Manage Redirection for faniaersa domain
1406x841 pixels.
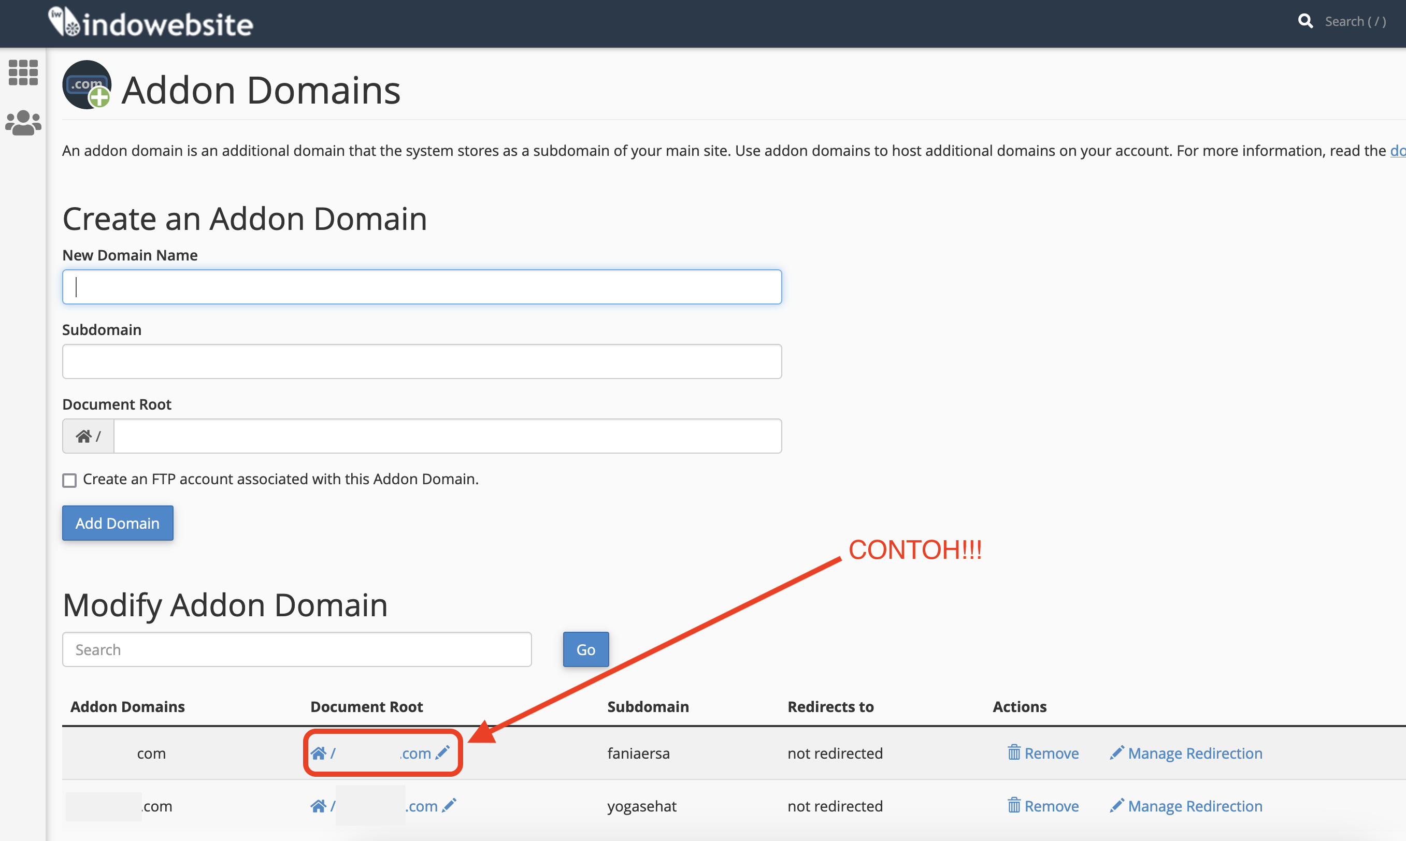coord(1186,753)
